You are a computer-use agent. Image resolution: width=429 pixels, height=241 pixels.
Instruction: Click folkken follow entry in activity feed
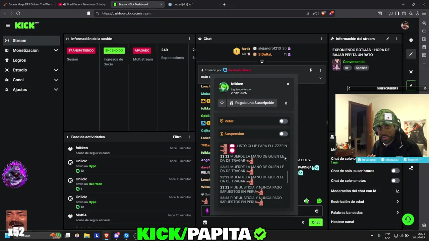129,150
